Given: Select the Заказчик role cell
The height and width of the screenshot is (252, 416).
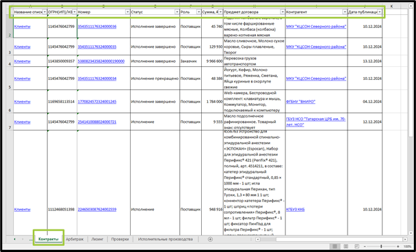Looking at the screenshot, I should [x=190, y=61].
